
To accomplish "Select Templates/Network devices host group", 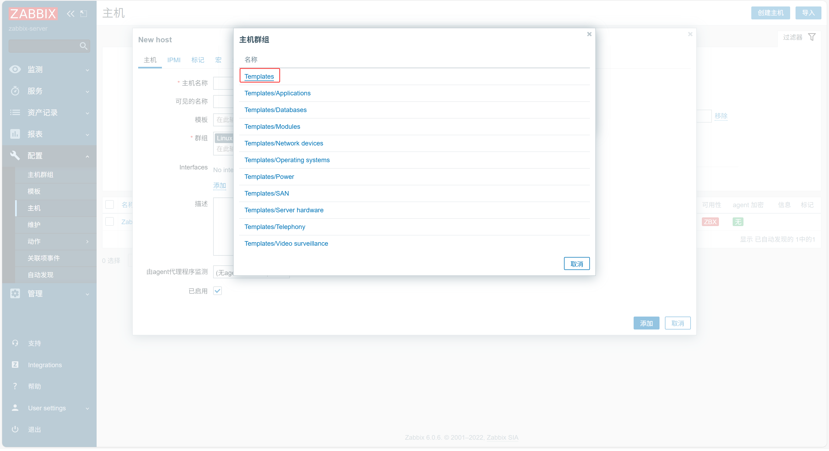I will tap(284, 143).
